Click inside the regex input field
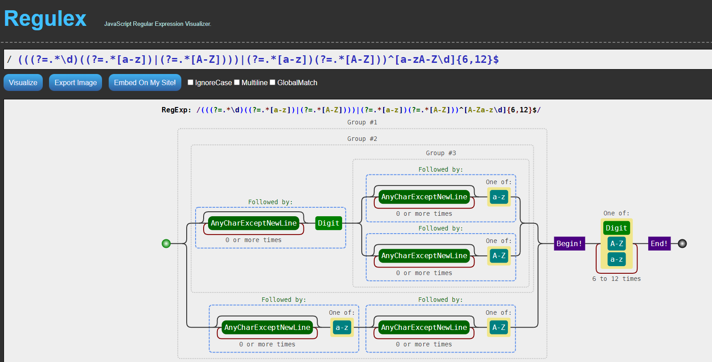Viewport: 712px width, 362px height. click(x=358, y=59)
